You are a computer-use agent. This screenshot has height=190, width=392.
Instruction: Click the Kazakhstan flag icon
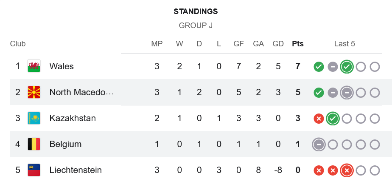point(34,118)
